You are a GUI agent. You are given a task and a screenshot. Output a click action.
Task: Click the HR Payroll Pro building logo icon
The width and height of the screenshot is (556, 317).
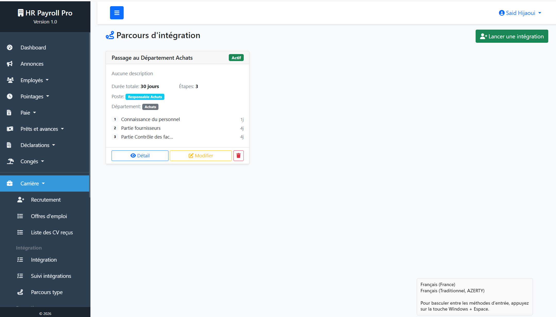tap(21, 13)
